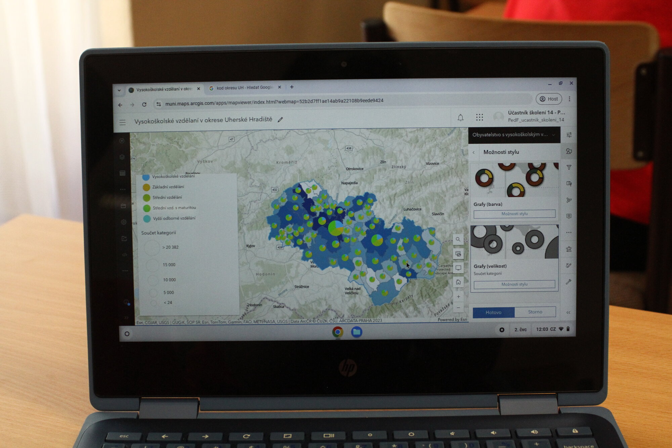Screen dimensions: 672x448
Task: Open Účastník školení 14 user profile
Action: [x=530, y=116]
